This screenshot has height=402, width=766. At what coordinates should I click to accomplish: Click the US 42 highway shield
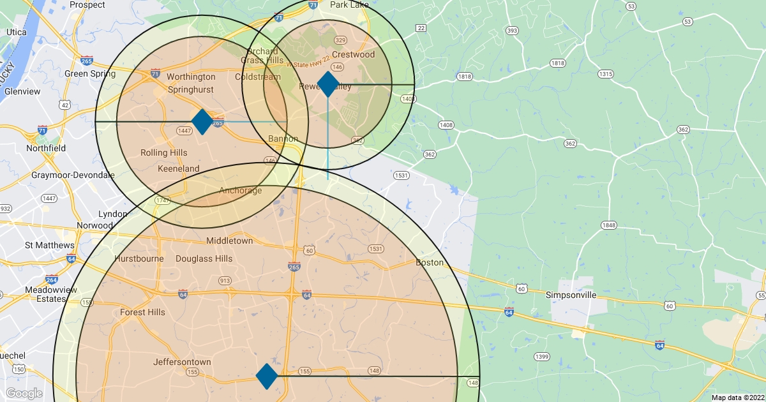64,105
